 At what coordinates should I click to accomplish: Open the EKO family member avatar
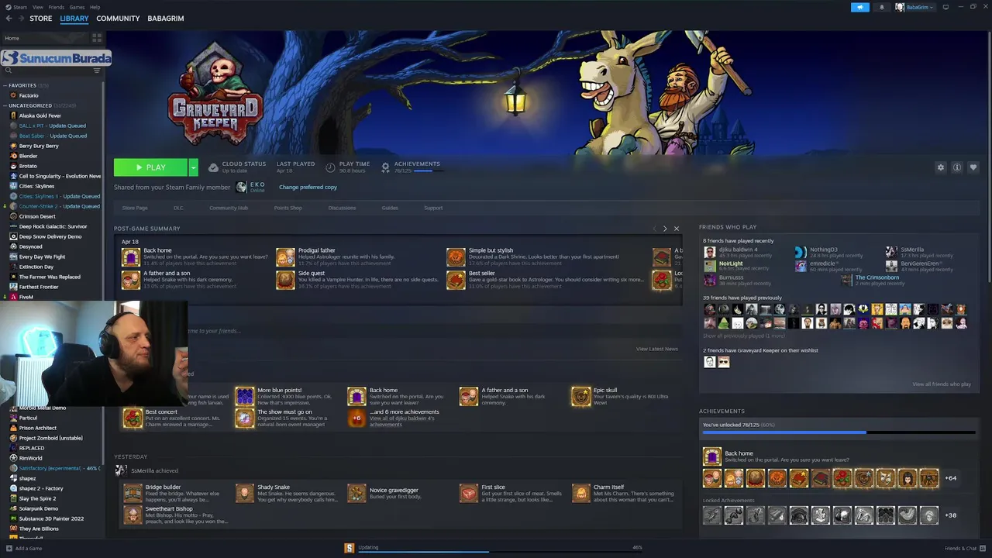tap(241, 187)
